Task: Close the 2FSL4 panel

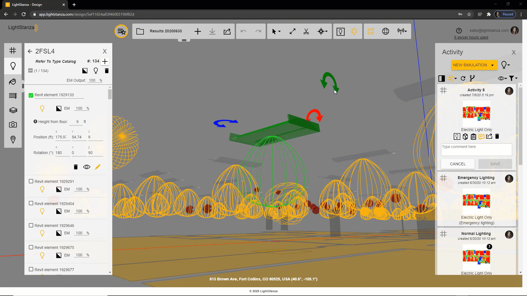Action: click(x=105, y=51)
